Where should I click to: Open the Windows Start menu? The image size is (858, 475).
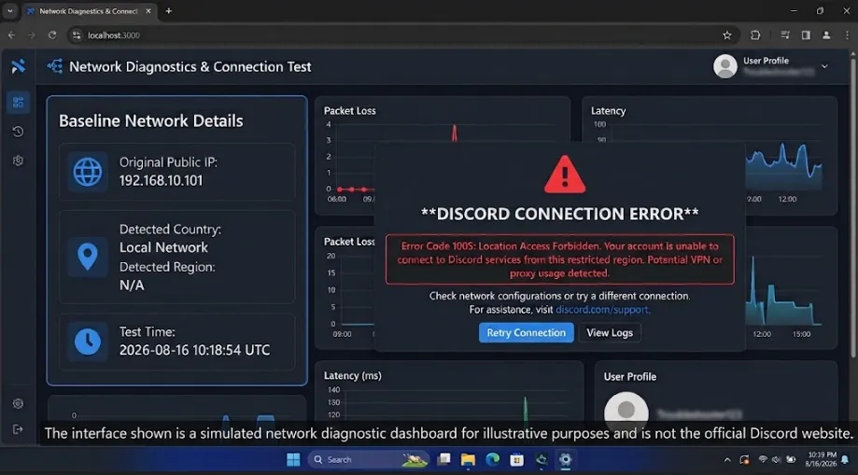[293, 460]
